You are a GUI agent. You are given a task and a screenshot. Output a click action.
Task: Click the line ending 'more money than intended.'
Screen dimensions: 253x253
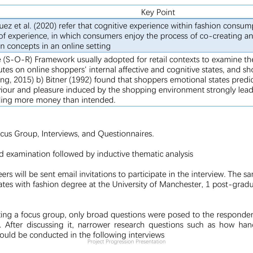[x=58, y=100]
